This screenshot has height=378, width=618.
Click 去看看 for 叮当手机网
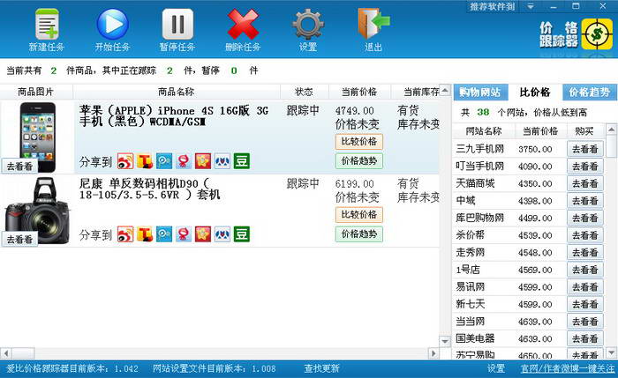click(585, 167)
